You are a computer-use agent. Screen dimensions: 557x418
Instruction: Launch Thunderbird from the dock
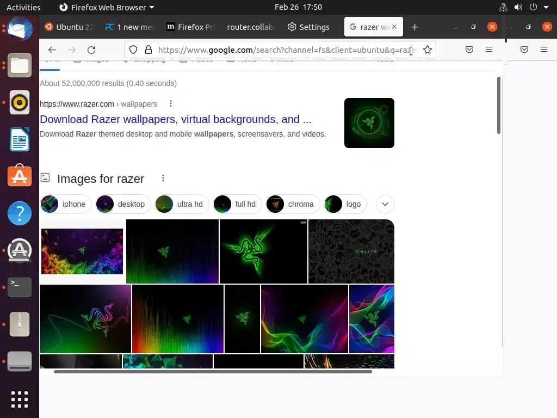20,29
